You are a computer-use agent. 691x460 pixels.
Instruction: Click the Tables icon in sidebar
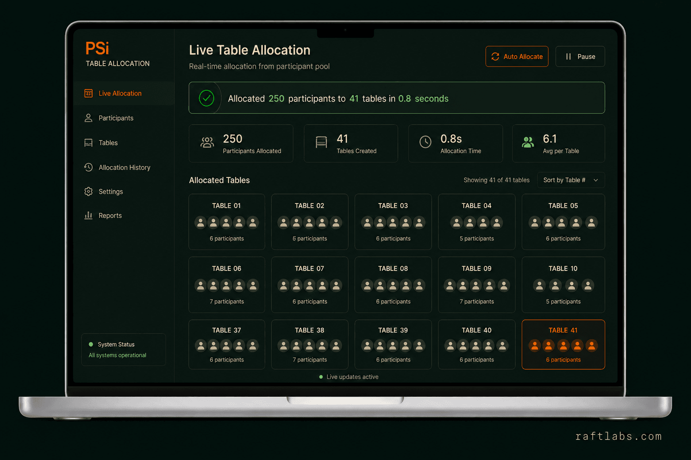click(x=89, y=143)
